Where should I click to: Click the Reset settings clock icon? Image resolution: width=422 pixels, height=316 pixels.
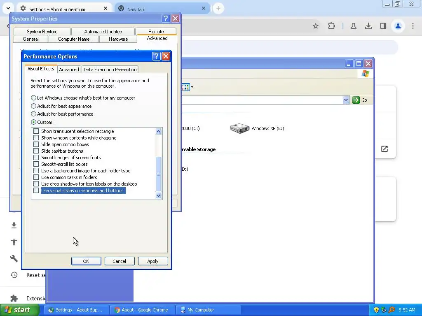click(14, 275)
